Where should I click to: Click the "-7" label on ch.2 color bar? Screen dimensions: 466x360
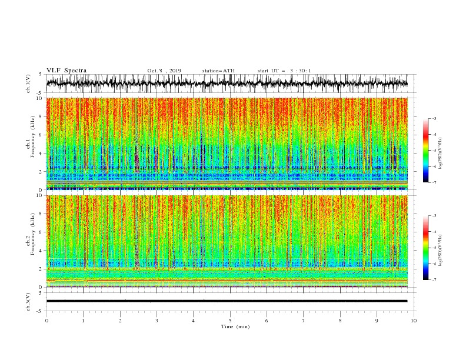pyautogui.click(x=434, y=280)
